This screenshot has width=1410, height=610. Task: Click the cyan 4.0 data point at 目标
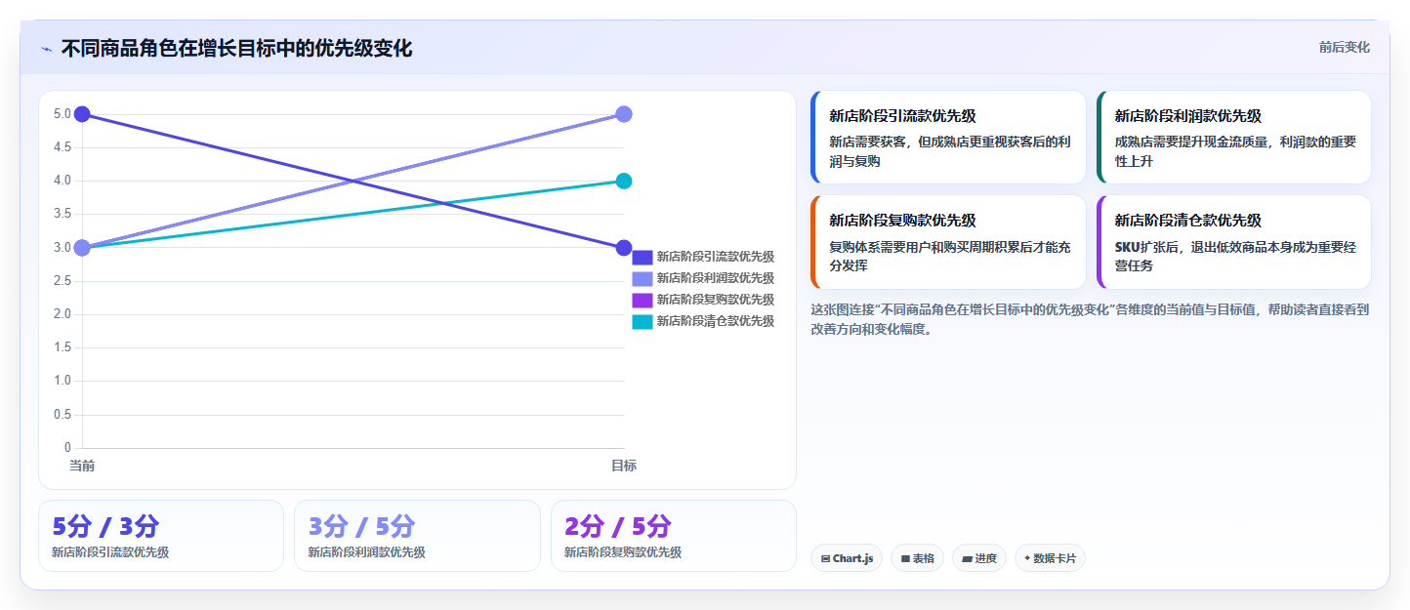[624, 181]
